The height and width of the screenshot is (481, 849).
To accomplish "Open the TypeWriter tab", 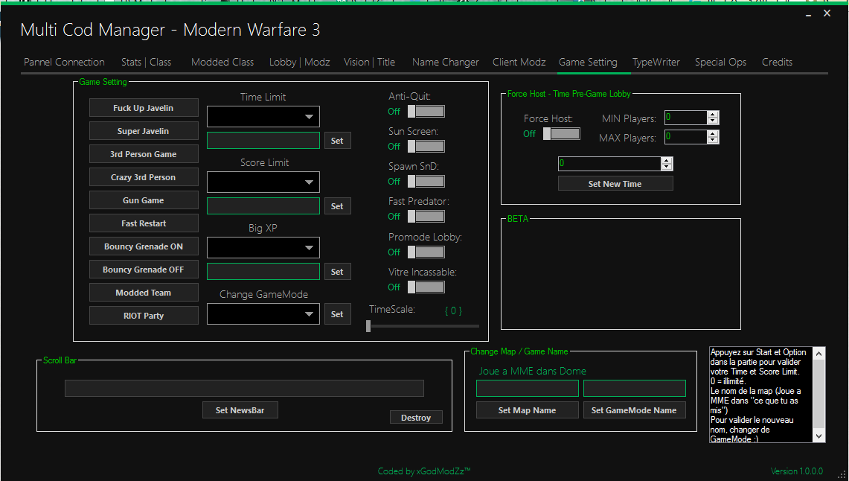I will click(656, 63).
